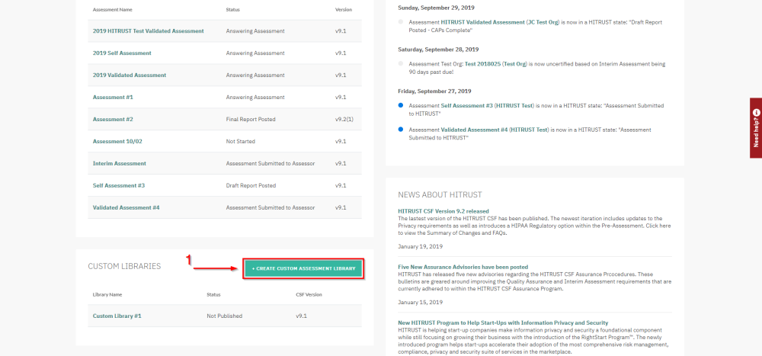Open Self Assessment #3 in assessments table
The image size is (762, 356).
point(119,185)
